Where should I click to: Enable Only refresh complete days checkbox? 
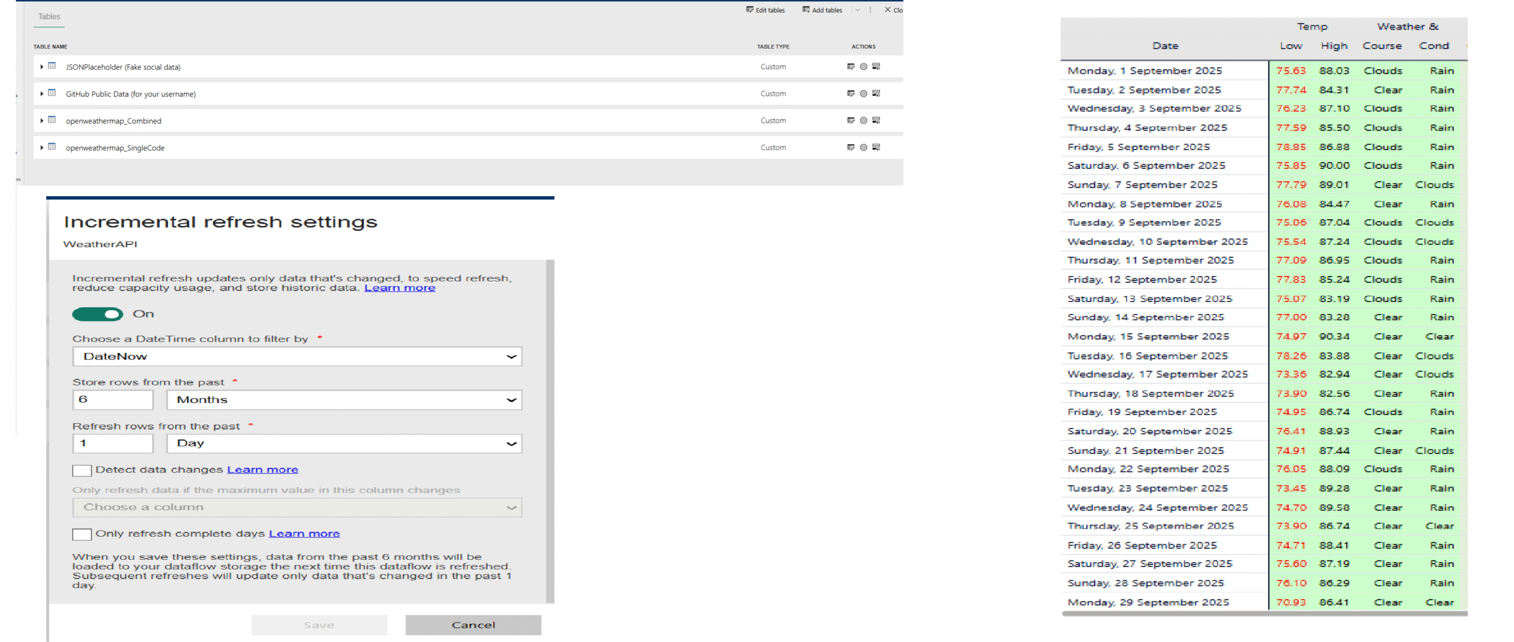[82, 534]
